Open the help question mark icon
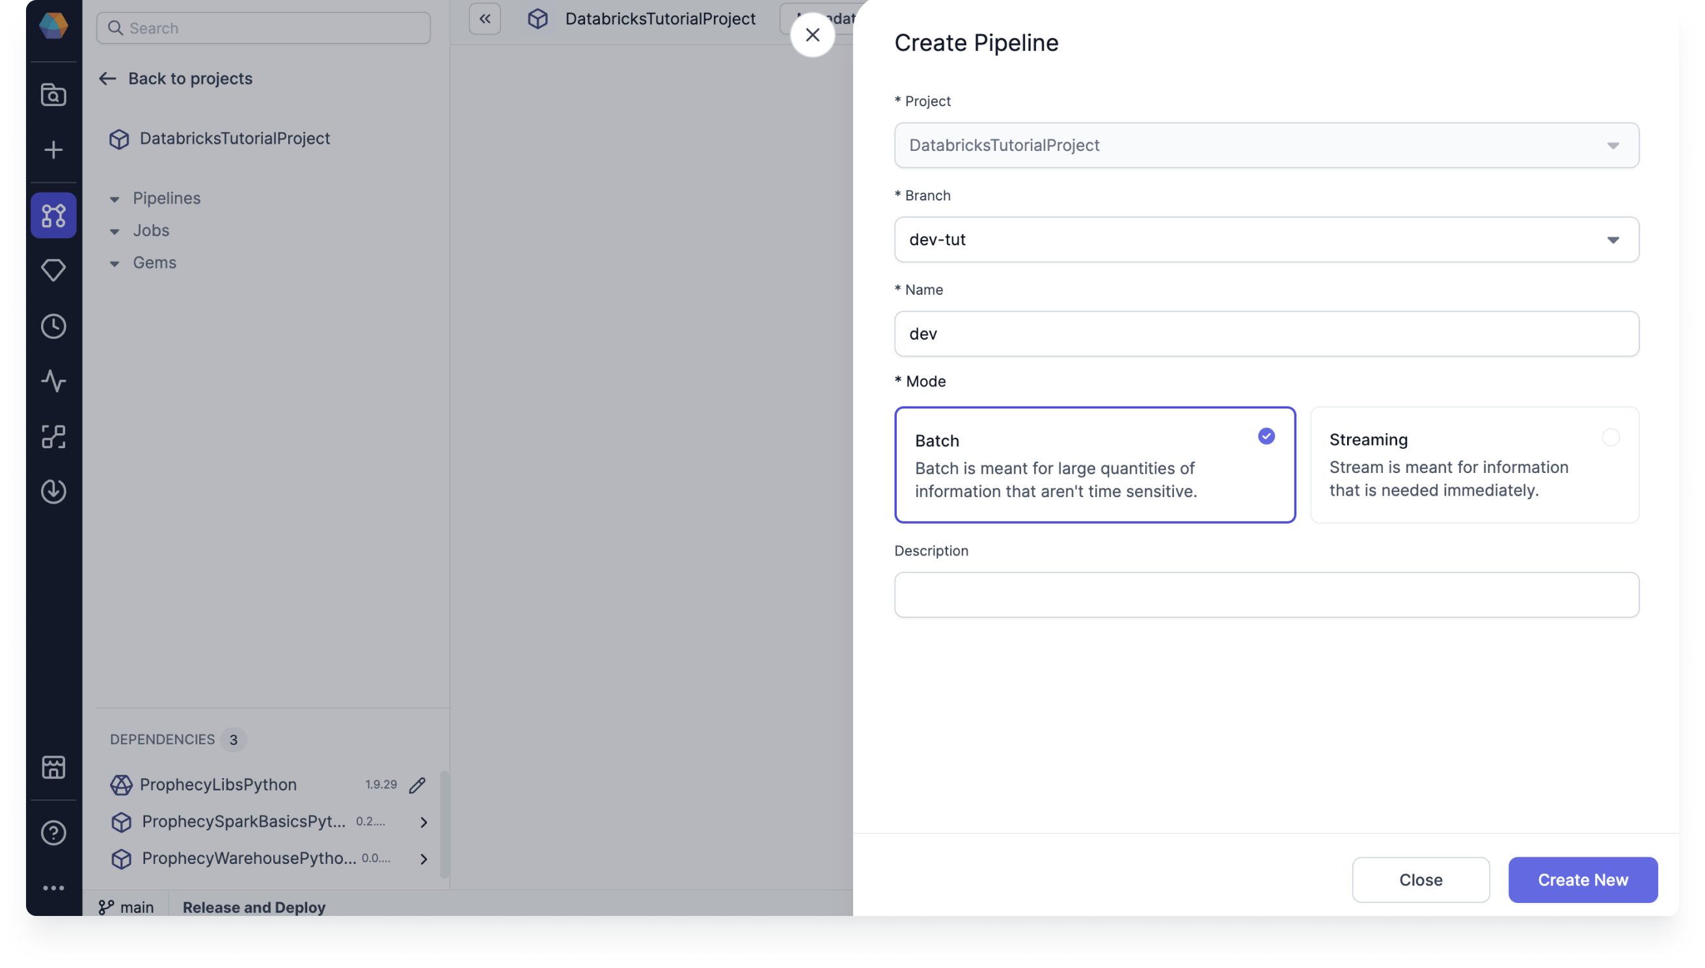This screenshot has width=1705, height=968. point(53,833)
